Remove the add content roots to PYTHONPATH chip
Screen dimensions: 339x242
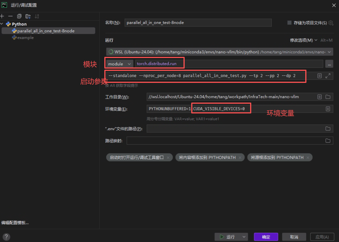[240, 158]
